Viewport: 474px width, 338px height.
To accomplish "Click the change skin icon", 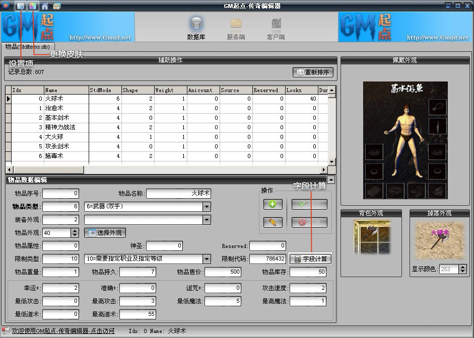I will pyautogui.click(x=33, y=7).
